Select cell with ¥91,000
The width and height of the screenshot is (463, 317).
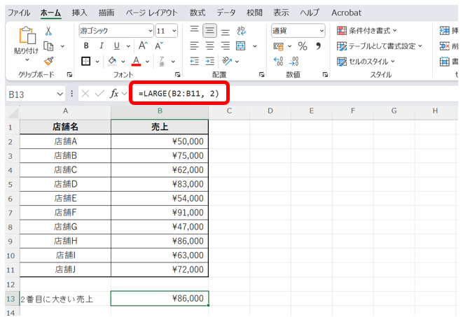tap(160, 213)
